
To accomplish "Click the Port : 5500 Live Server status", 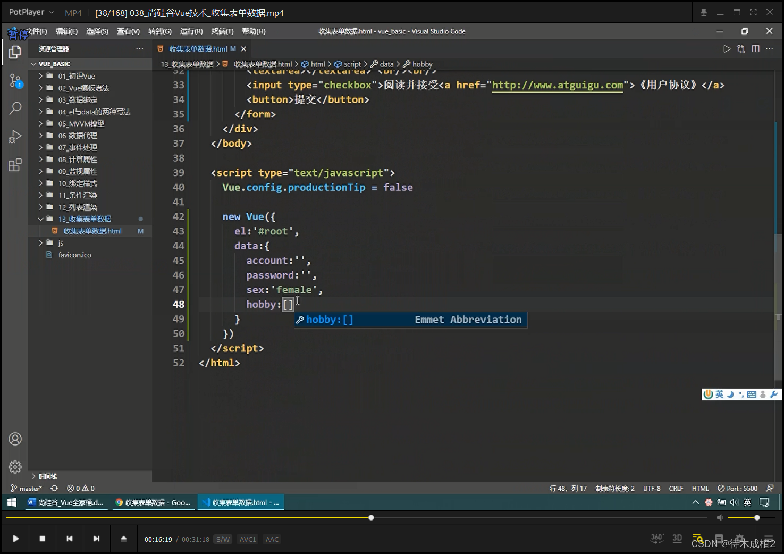I will (738, 488).
